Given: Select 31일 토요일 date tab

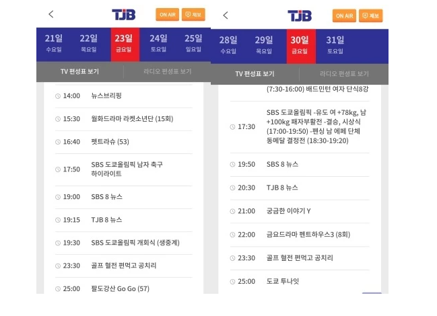Looking at the screenshot, I should [335, 44].
